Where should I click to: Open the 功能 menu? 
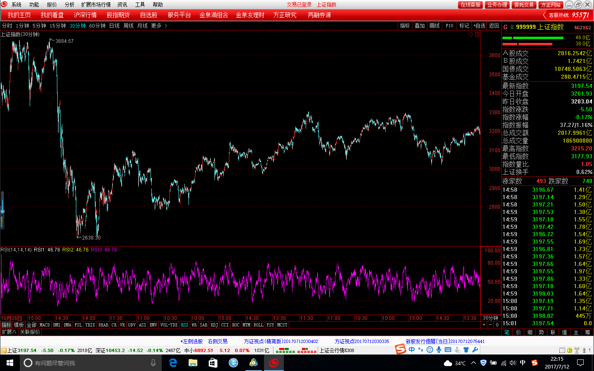(34, 5)
